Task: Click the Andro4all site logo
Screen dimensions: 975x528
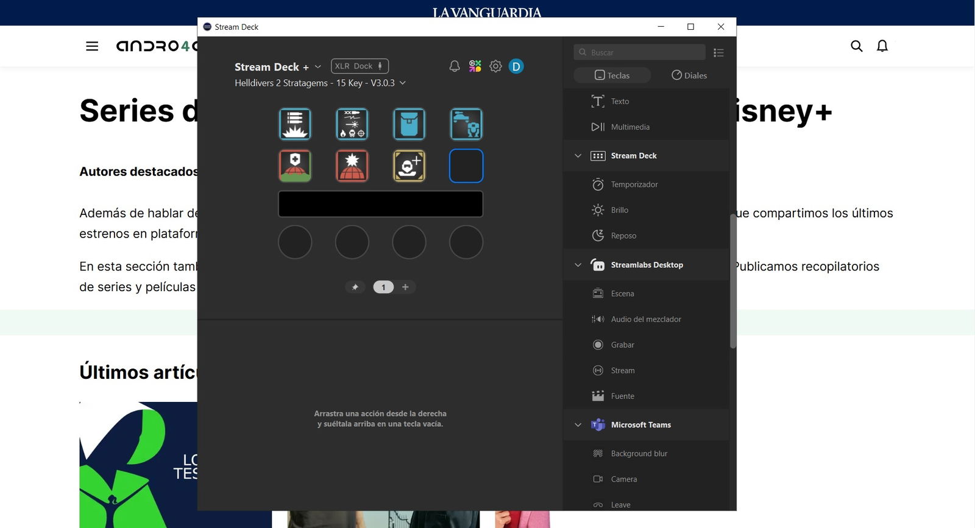Action: pyautogui.click(x=157, y=46)
